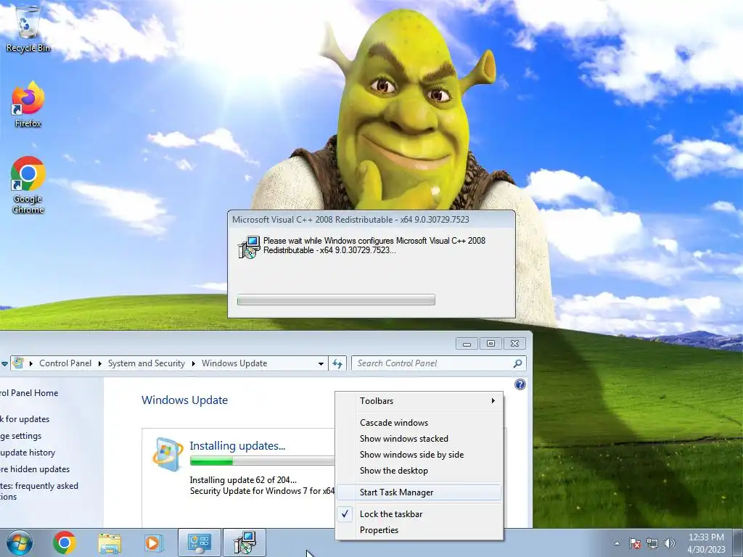Choose Show the desktop

click(419, 471)
